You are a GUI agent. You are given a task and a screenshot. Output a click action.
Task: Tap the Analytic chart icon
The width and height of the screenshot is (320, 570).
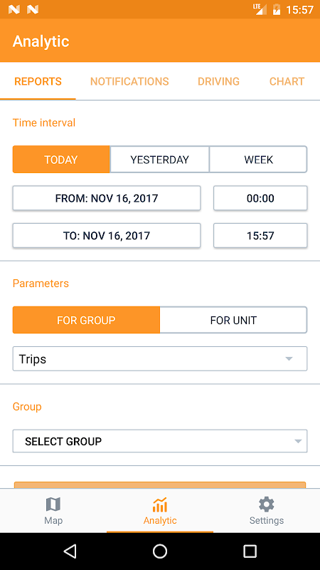click(159, 504)
